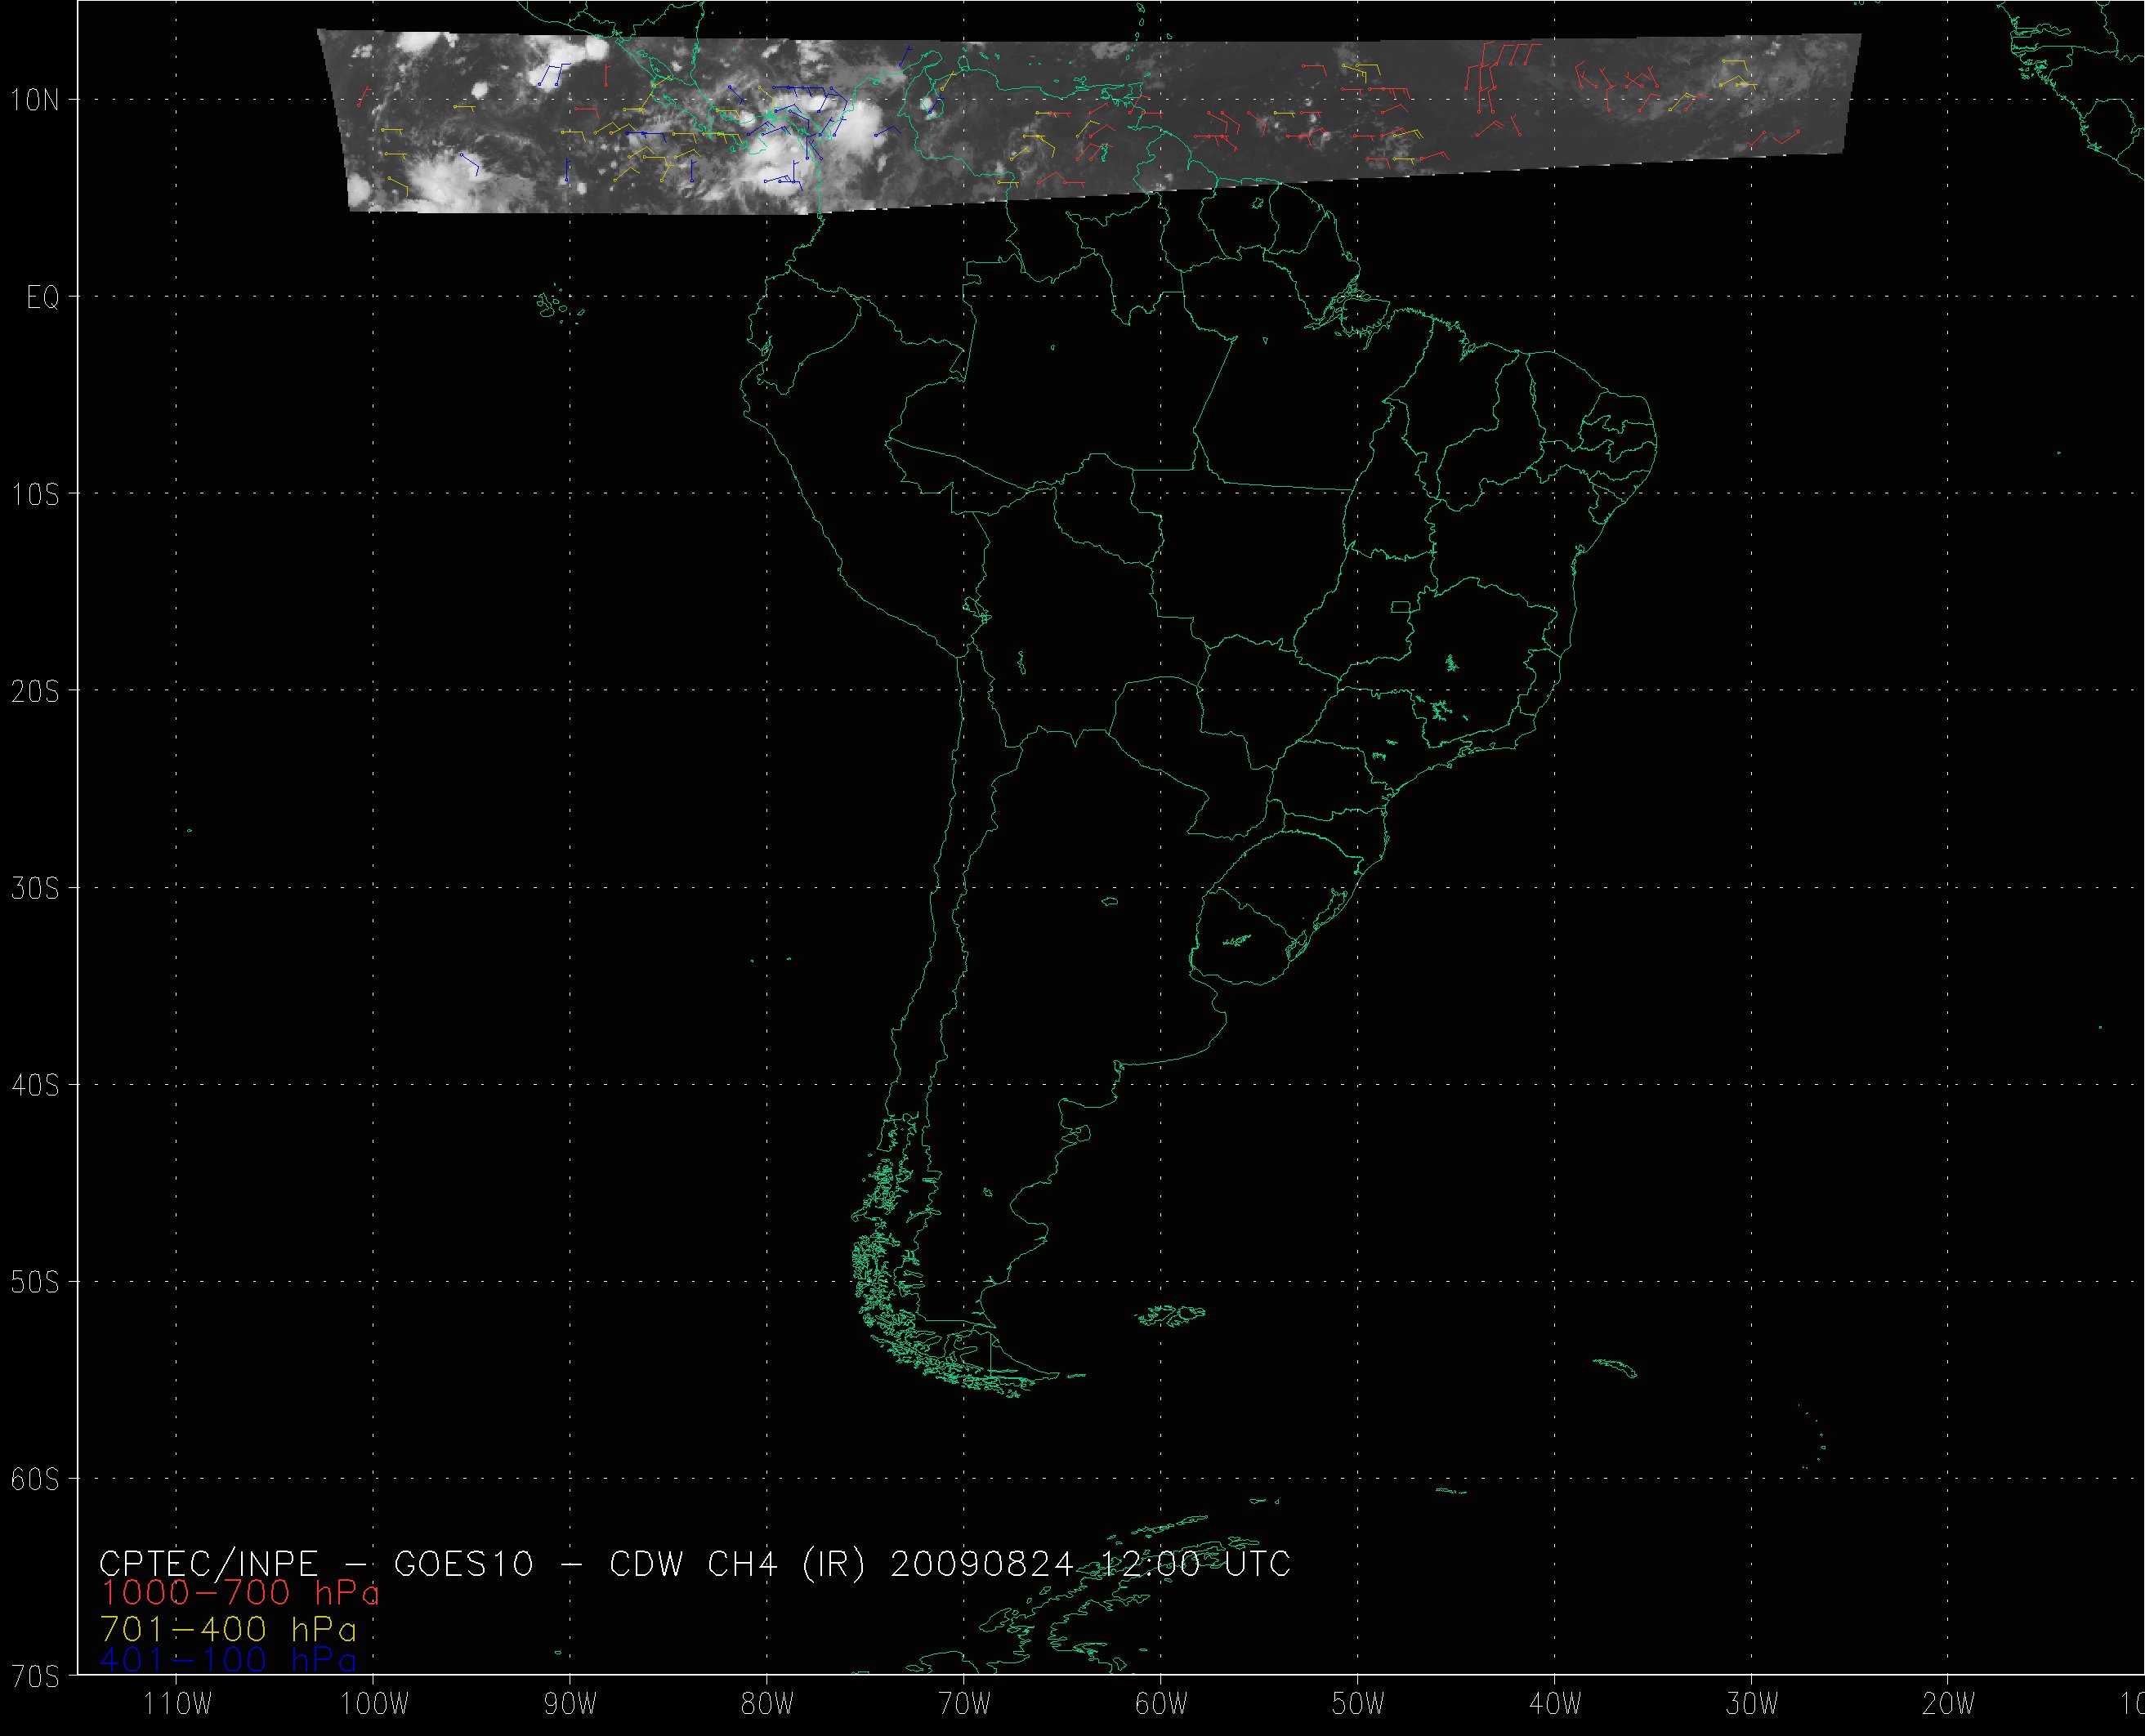Screen dimensions: 2145x1736
Task: Click the 60S latitude label
Action: (x=36, y=1480)
